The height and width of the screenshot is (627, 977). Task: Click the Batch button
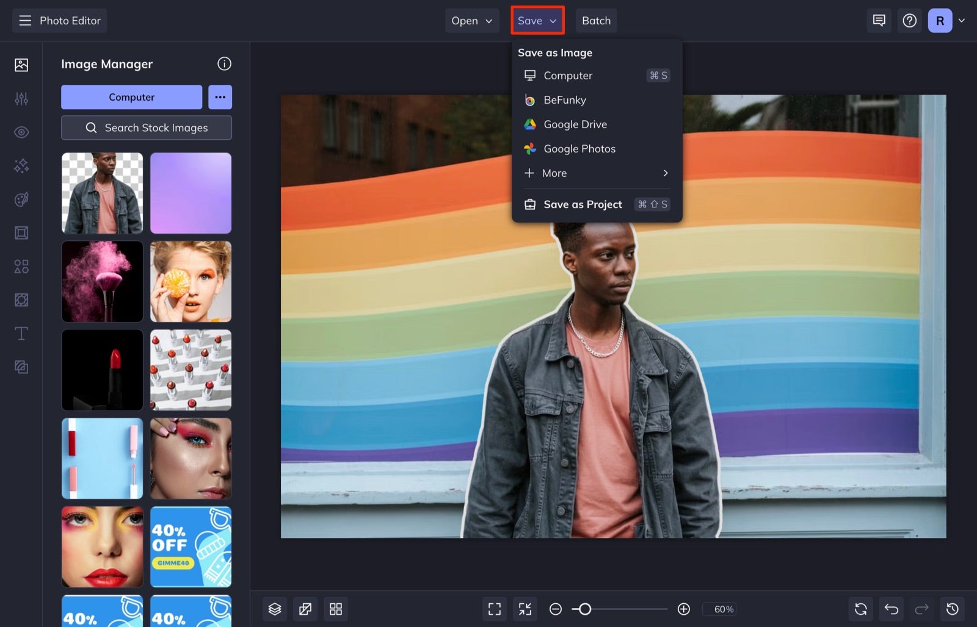pyautogui.click(x=596, y=20)
